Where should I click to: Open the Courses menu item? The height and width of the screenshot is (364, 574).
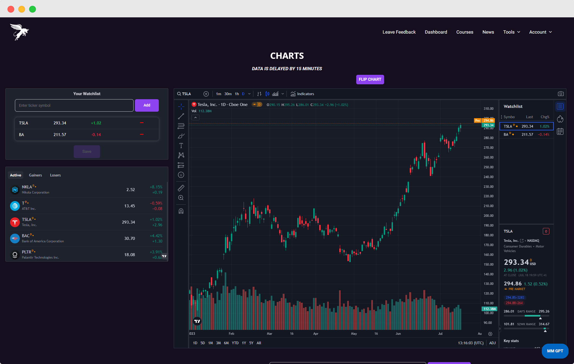[465, 32]
